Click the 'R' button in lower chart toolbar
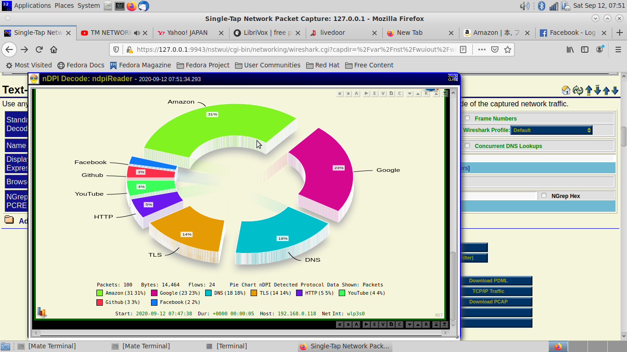The width and height of the screenshot is (627, 352). tap(426, 324)
